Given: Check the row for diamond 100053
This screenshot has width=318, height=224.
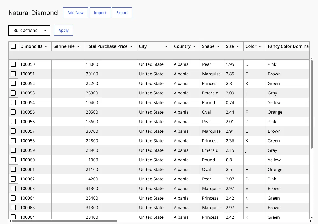Looking at the screenshot, I should [x=13, y=93].
